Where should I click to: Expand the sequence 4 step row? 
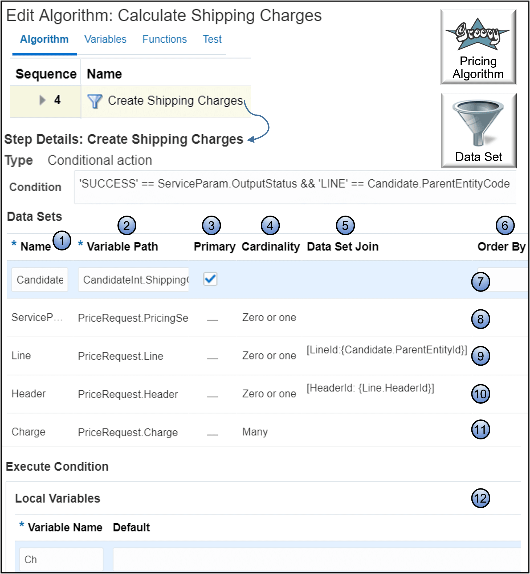(42, 100)
